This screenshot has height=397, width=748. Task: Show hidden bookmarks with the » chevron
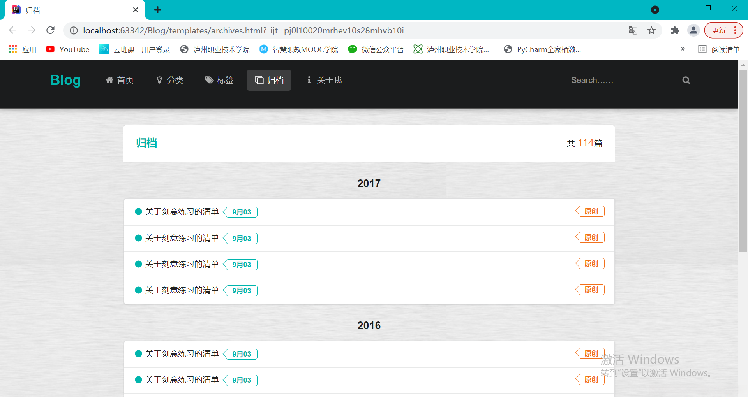683,49
